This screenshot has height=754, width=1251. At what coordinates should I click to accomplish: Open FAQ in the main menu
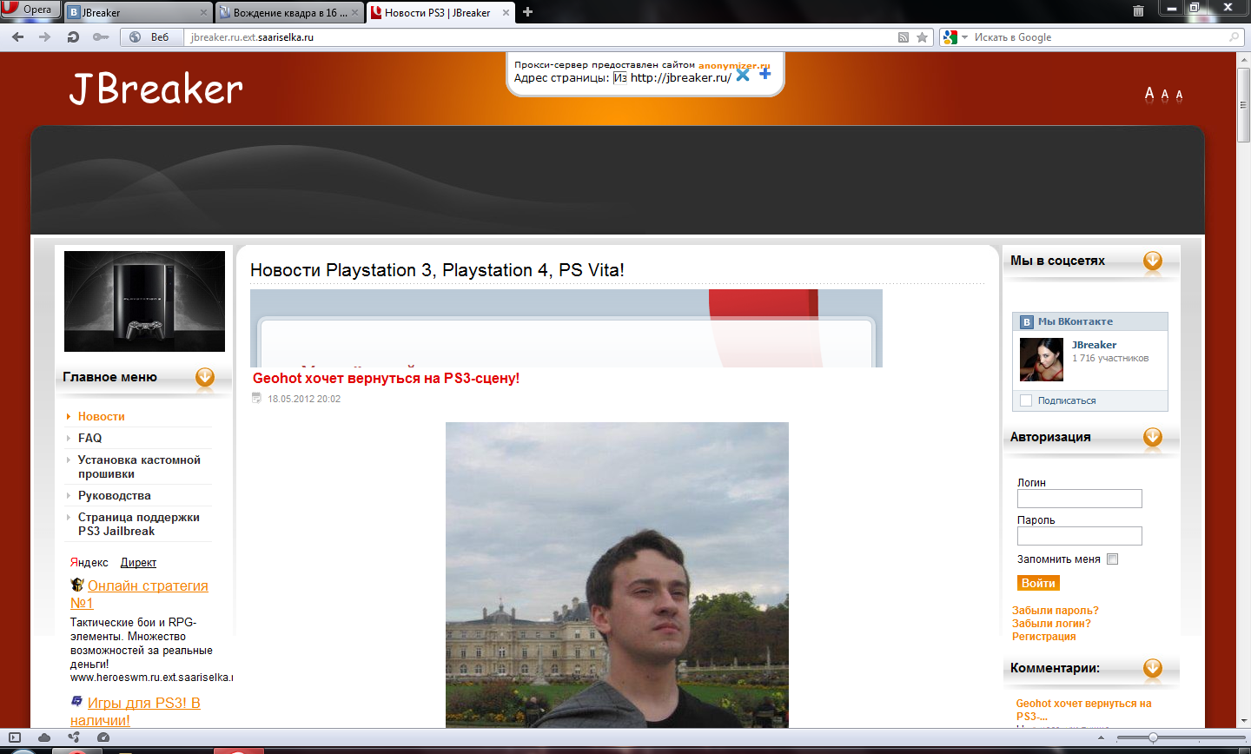tap(90, 439)
